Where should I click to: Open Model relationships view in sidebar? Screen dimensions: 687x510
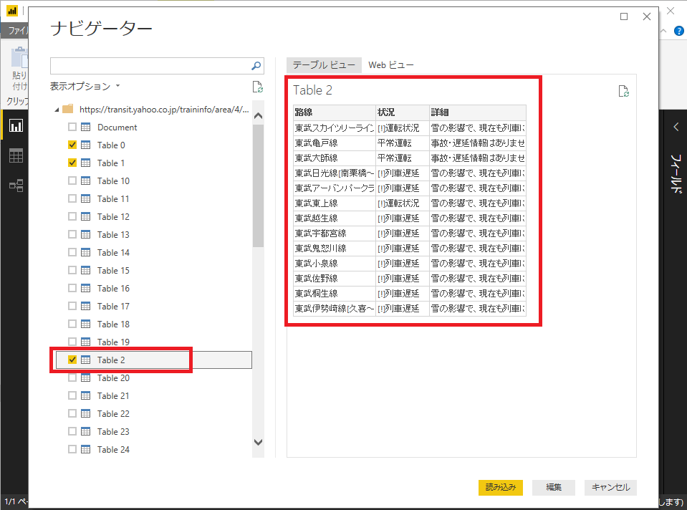pos(16,186)
